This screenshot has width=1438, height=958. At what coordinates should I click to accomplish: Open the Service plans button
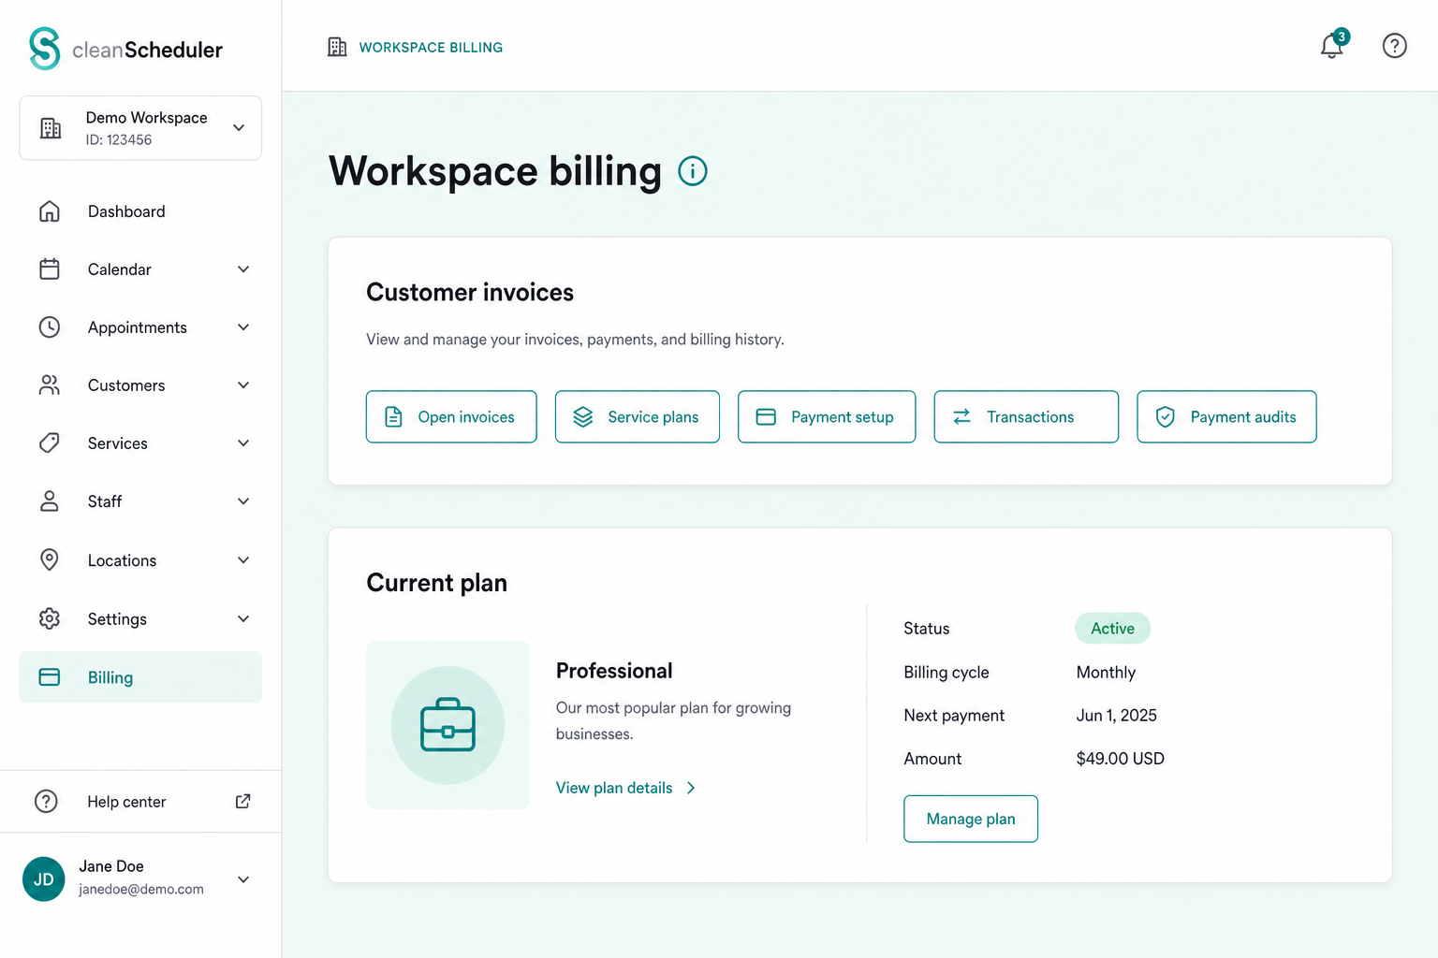pos(638,416)
